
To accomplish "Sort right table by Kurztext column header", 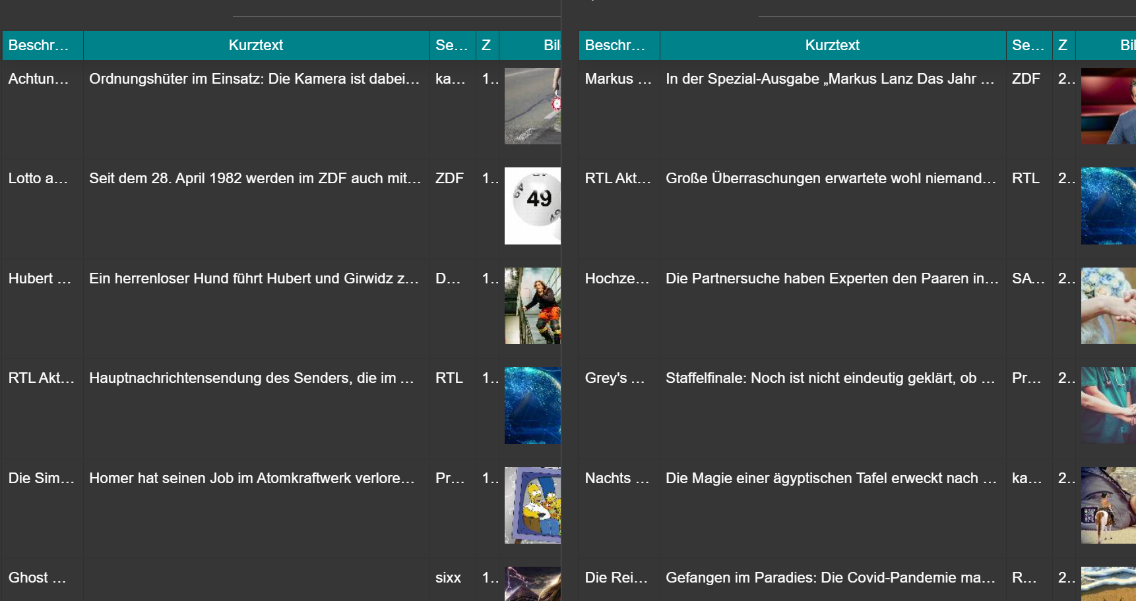I will pyautogui.click(x=833, y=45).
